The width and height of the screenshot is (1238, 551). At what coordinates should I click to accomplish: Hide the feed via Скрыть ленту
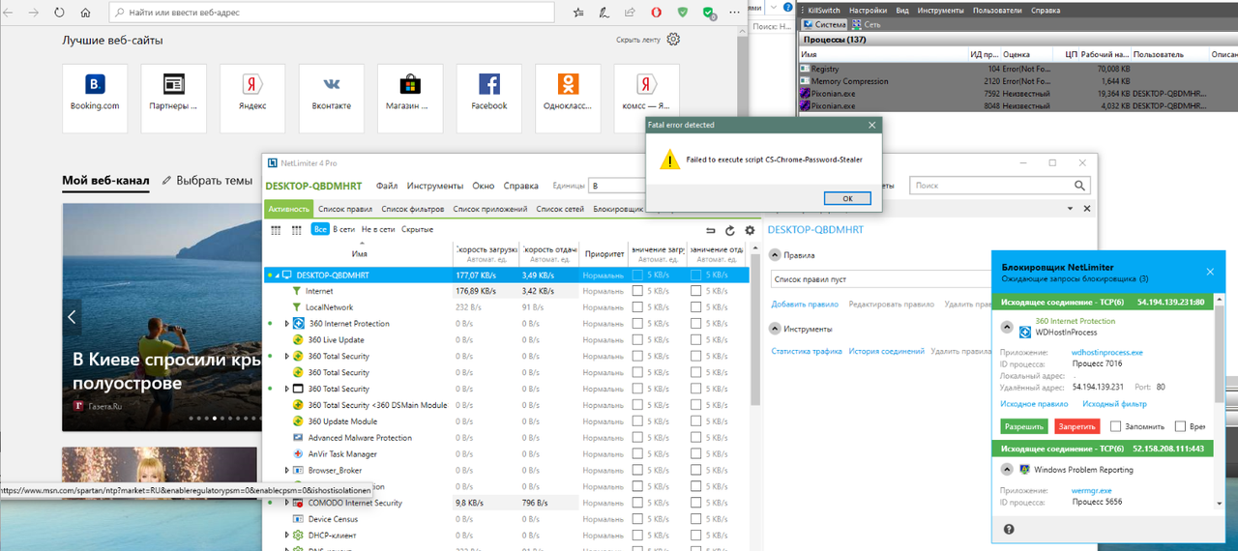coord(638,40)
